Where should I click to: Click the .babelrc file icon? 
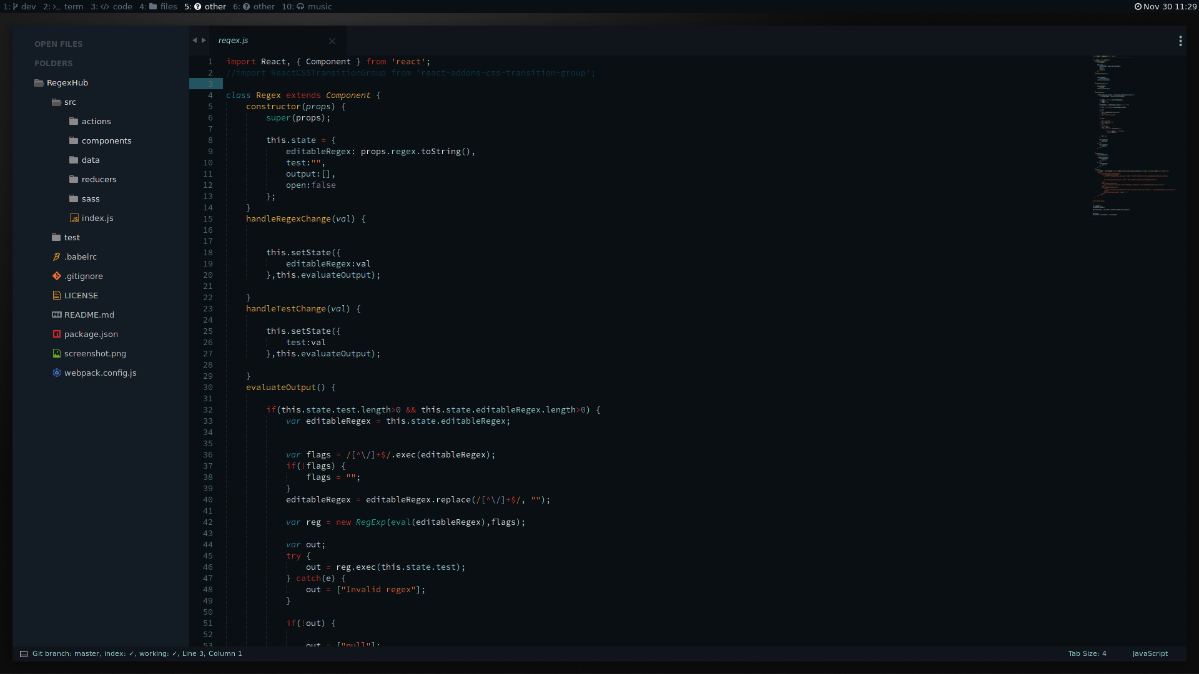pyautogui.click(x=56, y=256)
